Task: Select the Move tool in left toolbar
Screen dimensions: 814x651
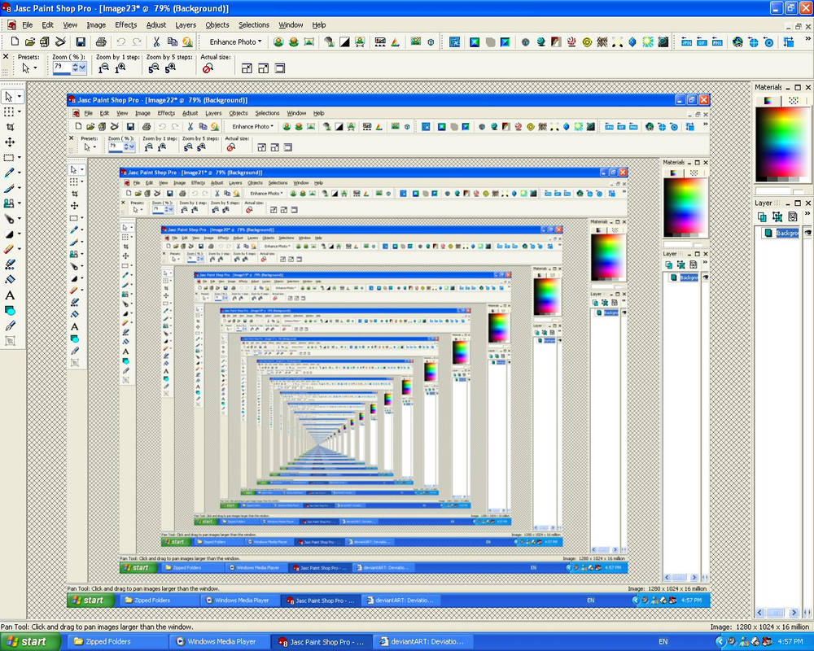Action: point(9,142)
